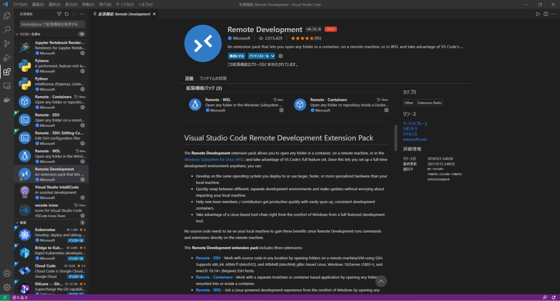Open the ターミナル(T) menu
Image resolution: width=560 pixels, height=301 pixels.
pyautogui.click(x=125, y=4)
